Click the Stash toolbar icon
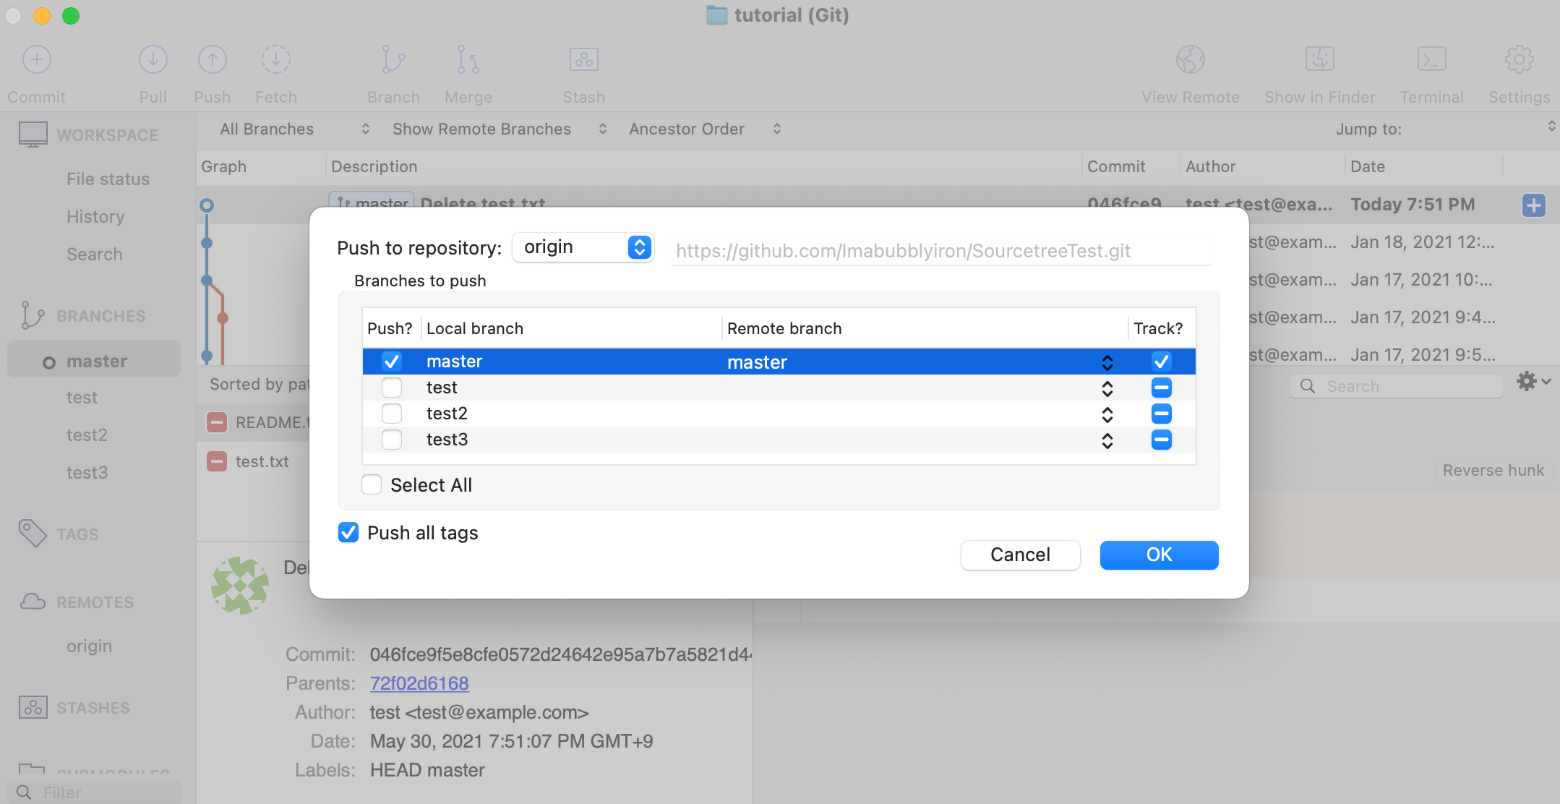Image resolution: width=1560 pixels, height=804 pixels. pyautogui.click(x=583, y=60)
